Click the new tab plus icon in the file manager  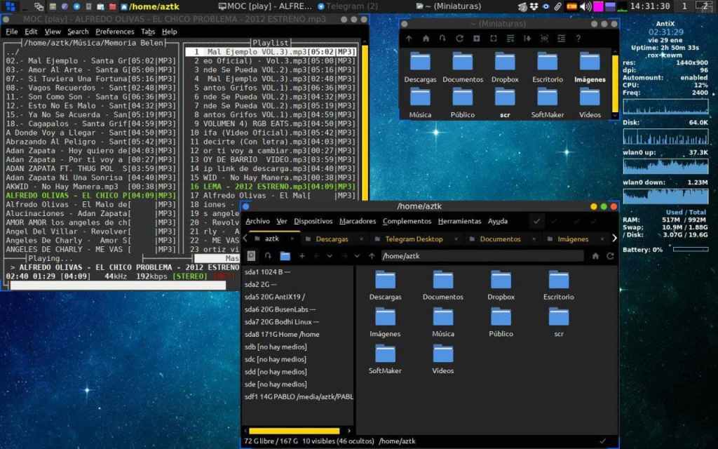tap(302, 256)
